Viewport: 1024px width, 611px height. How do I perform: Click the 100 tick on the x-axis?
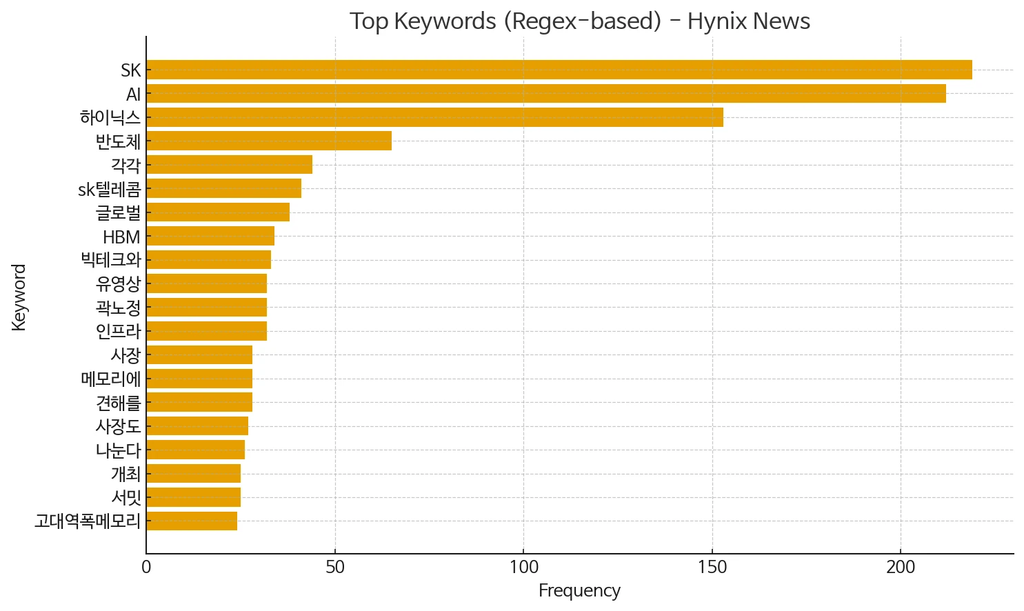(523, 568)
